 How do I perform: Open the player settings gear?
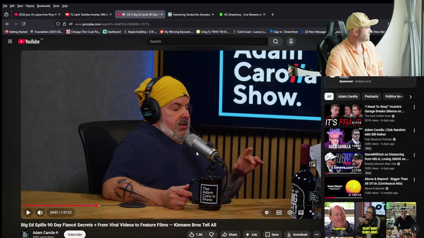coord(290,213)
